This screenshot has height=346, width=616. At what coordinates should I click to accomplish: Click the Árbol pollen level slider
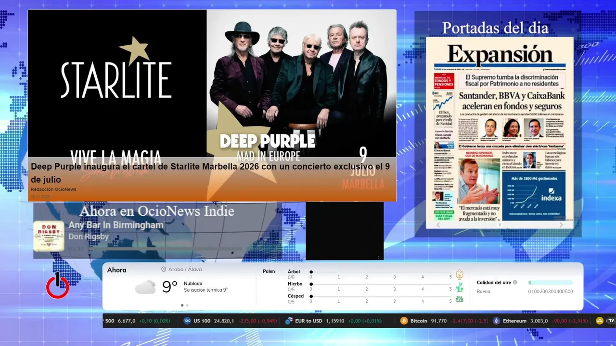tap(381, 272)
